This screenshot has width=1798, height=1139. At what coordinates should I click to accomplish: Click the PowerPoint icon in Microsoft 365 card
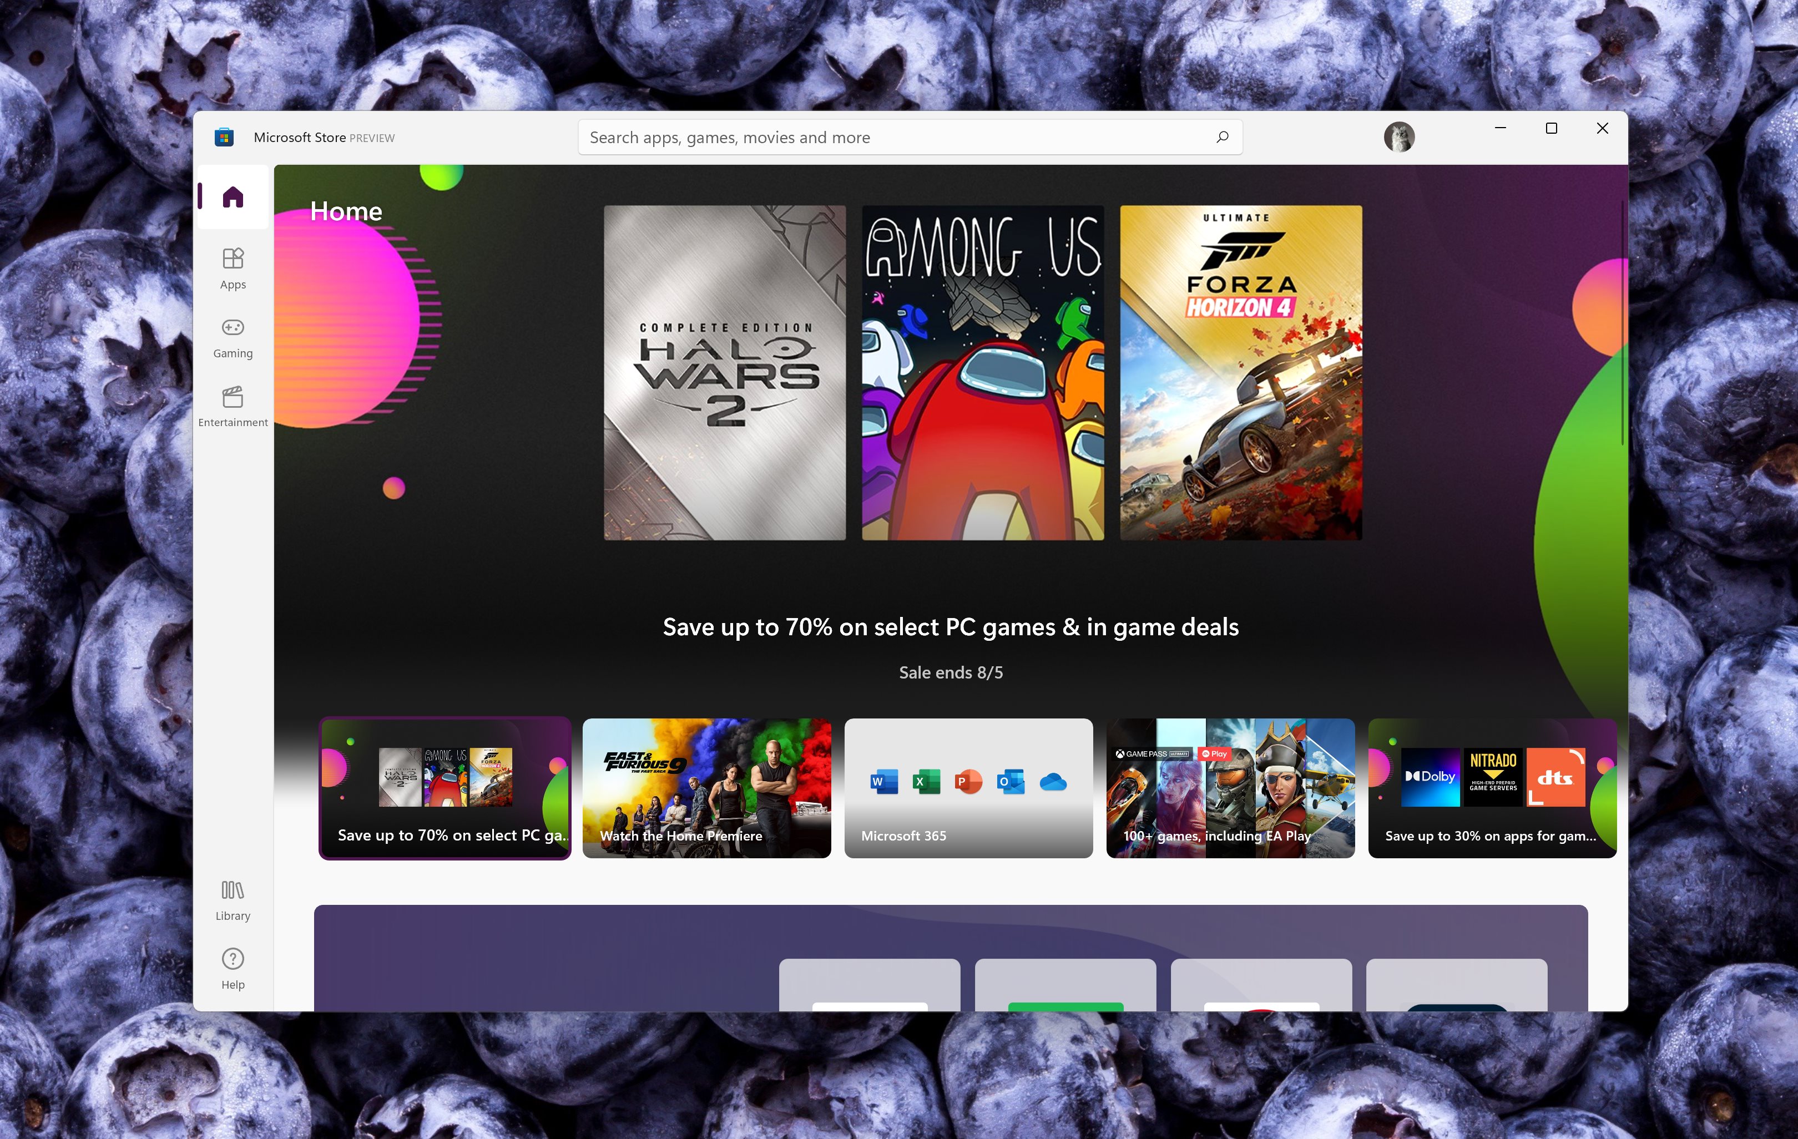click(968, 782)
